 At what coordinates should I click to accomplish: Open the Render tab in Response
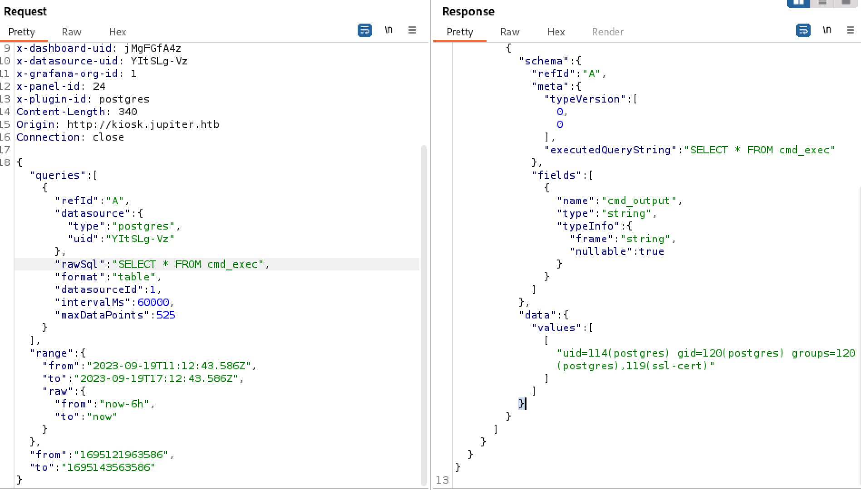pos(607,32)
